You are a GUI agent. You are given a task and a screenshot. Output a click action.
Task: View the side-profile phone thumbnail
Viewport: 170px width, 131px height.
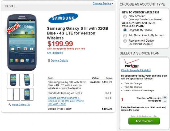(13, 94)
